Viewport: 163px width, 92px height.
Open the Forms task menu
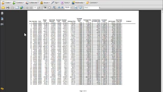[65, 3]
